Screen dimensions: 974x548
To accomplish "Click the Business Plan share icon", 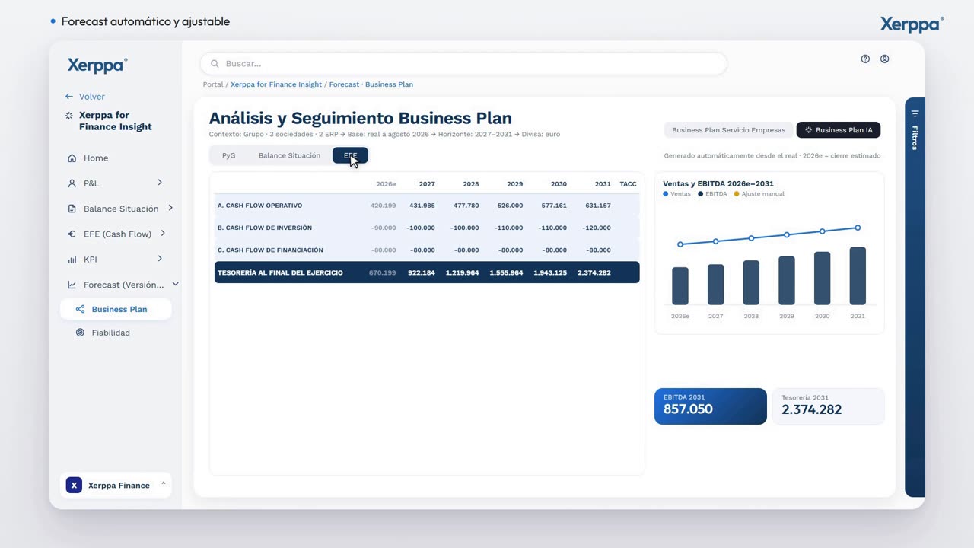I will [80, 309].
